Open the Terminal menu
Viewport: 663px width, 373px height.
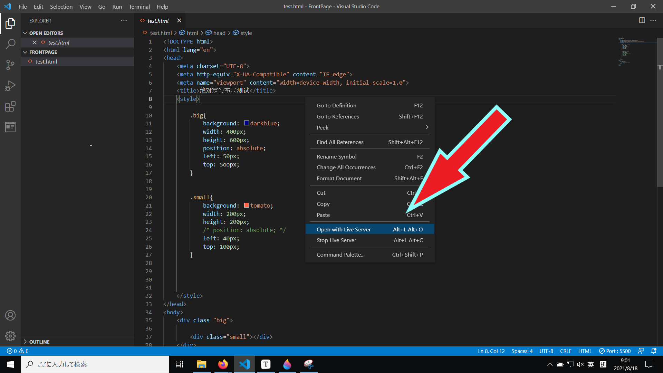pos(140,7)
